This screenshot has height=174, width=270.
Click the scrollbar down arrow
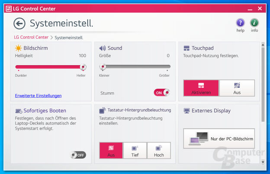263,161
